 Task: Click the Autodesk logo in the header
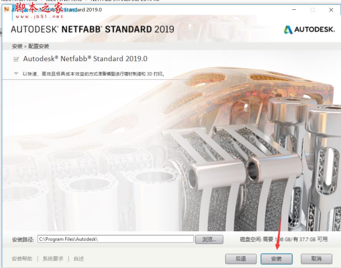click(309, 29)
